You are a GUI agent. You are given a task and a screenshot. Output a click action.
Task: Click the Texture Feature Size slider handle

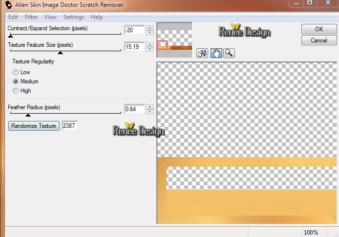coord(60,53)
